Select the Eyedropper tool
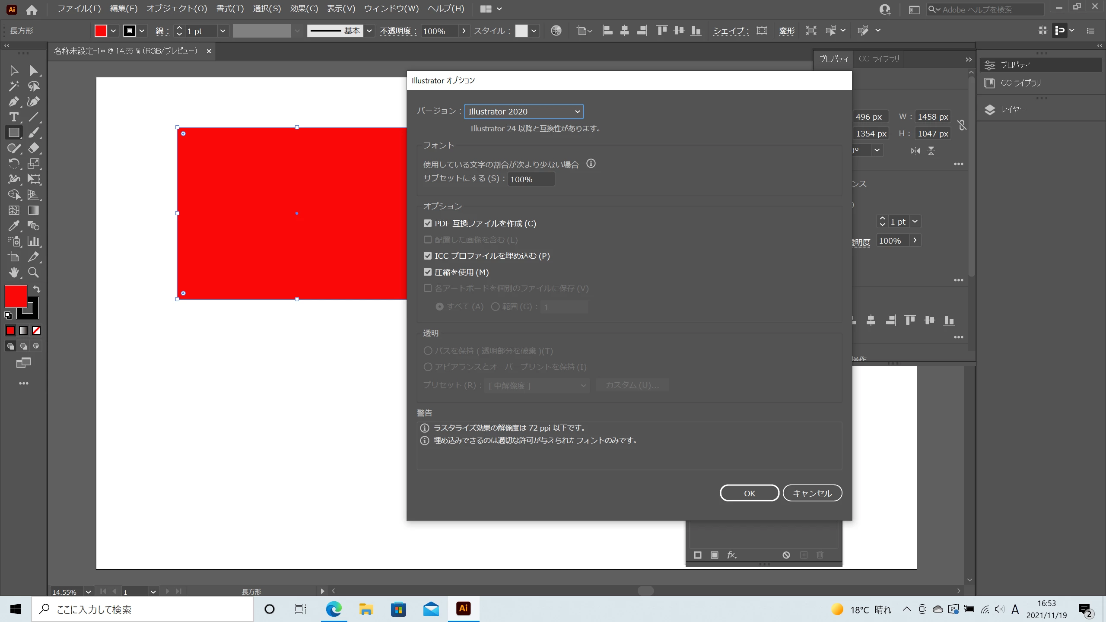Screen dimensions: 1106x622 click(13, 225)
